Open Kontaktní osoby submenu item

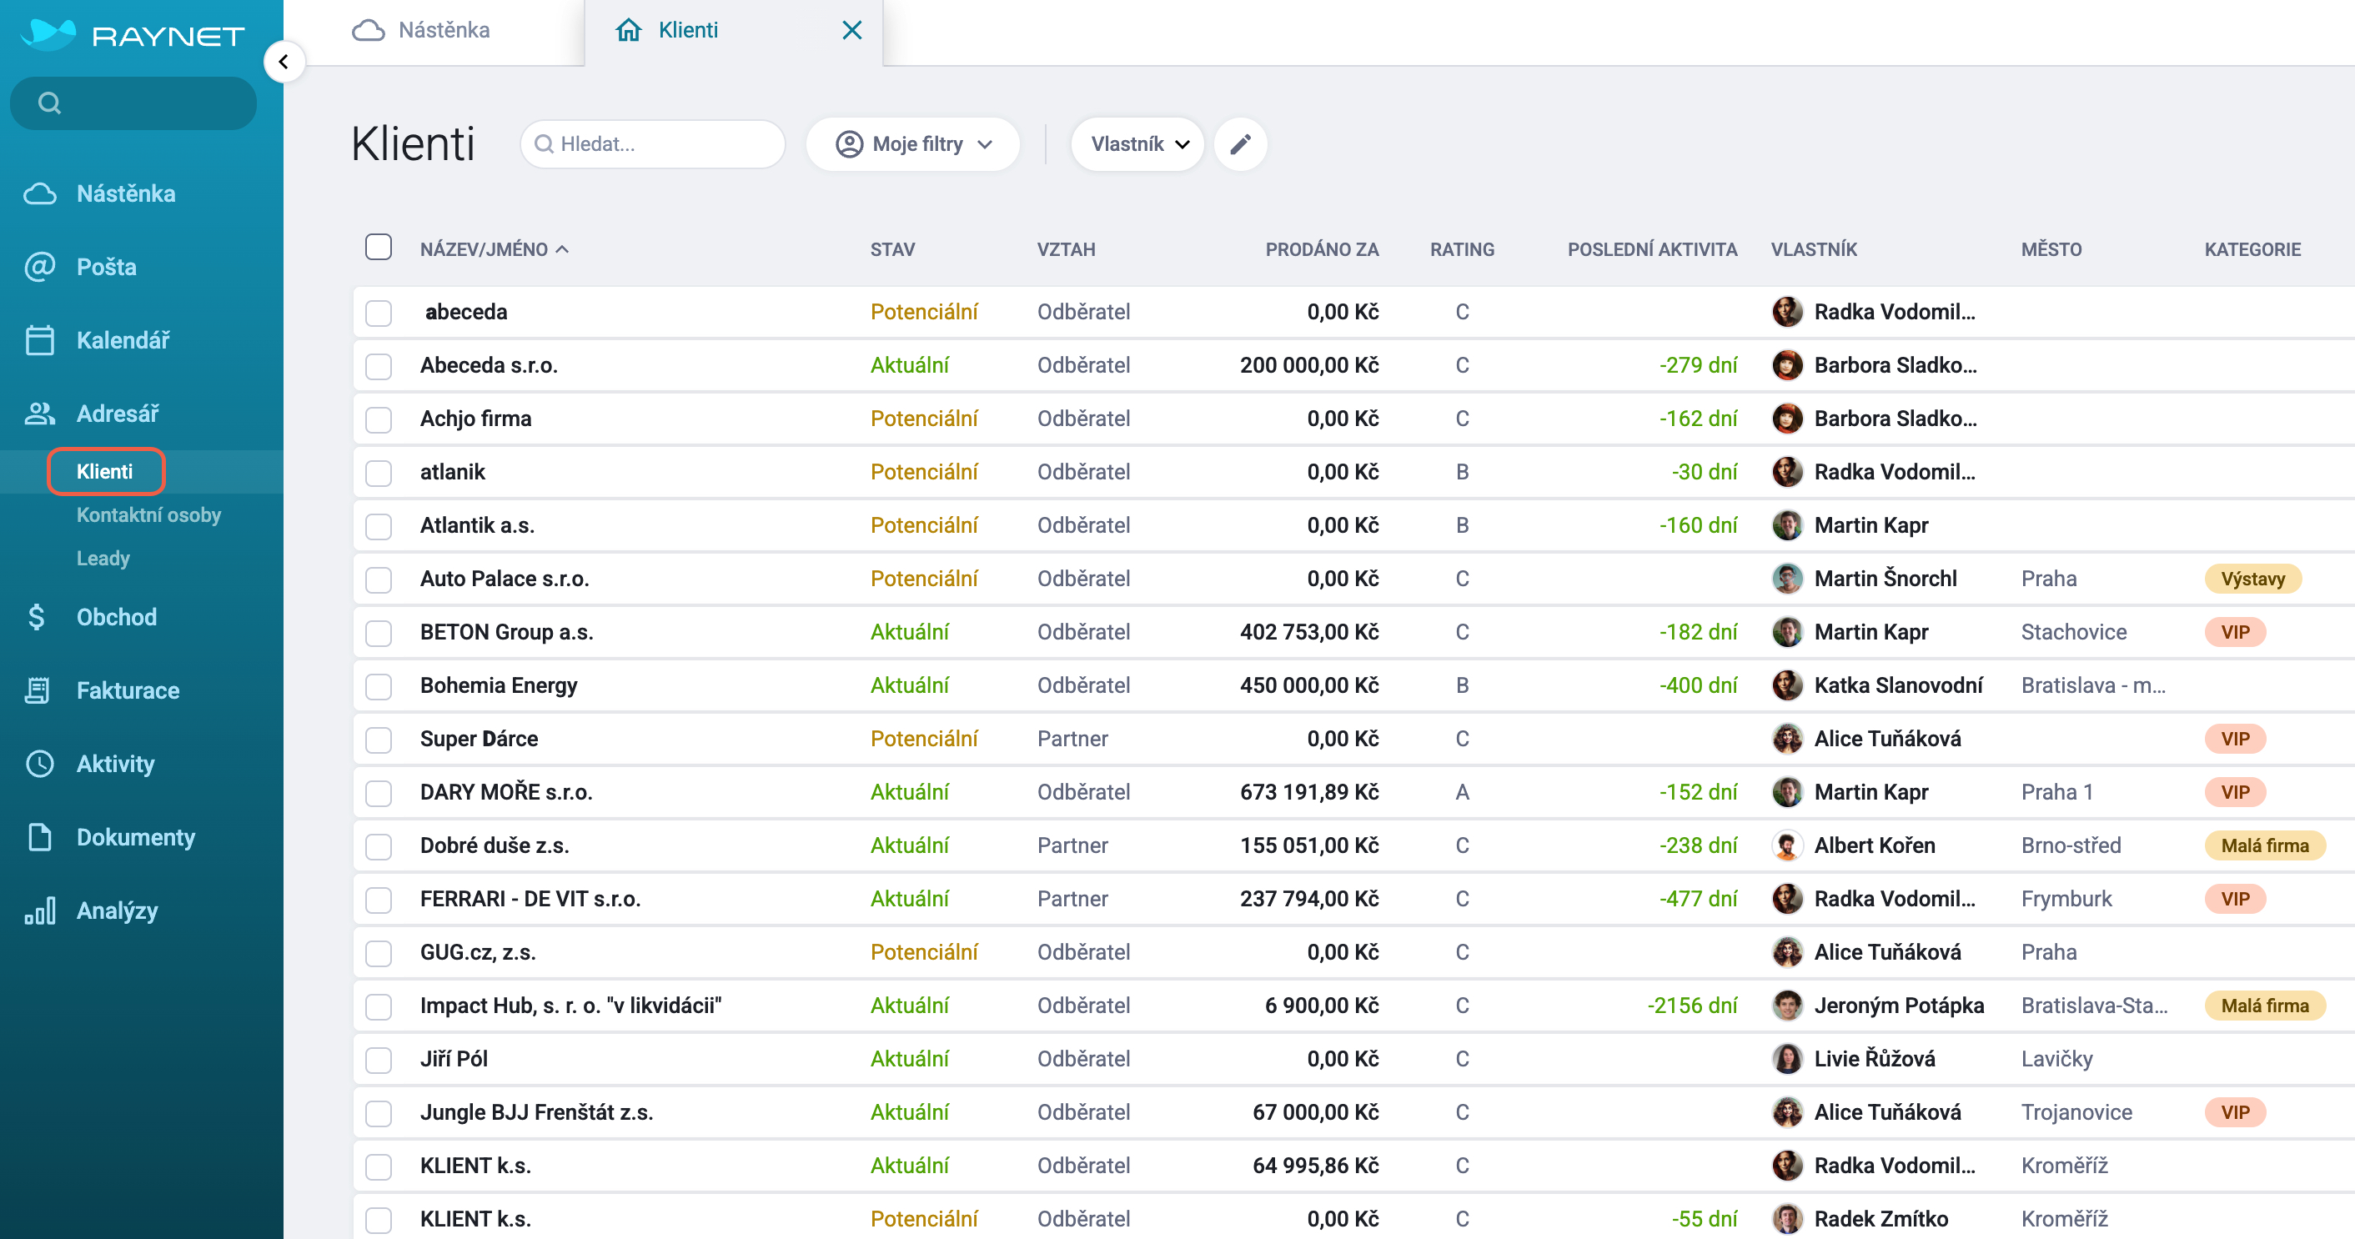[x=148, y=514]
